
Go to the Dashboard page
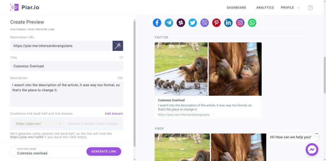(237, 8)
